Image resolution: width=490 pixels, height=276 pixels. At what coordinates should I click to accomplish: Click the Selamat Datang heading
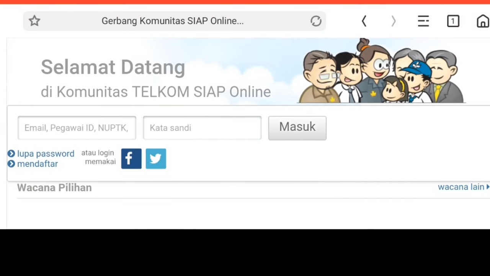113,67
